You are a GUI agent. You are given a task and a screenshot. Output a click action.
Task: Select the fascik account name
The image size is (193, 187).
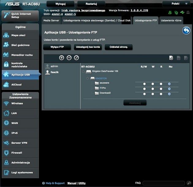click(55, 72)
